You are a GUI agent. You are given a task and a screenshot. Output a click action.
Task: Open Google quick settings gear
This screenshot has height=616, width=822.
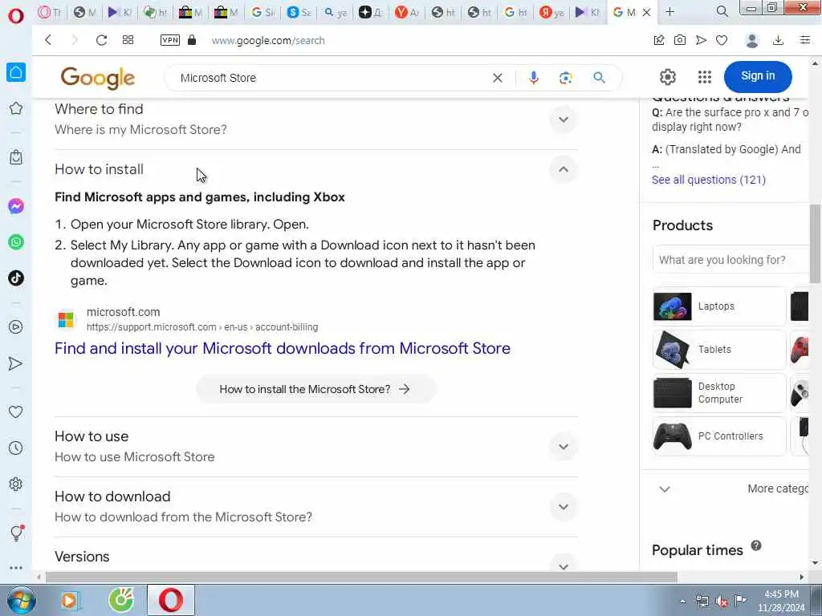click(x=667, y=77)
